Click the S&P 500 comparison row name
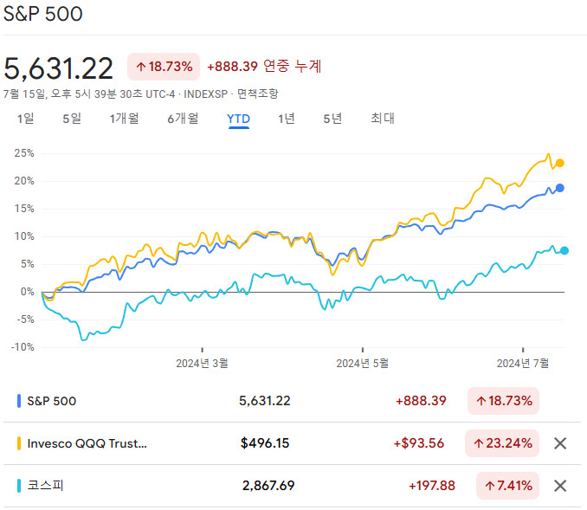This screenshot has height=510, width=587. (x=52, y=401)
